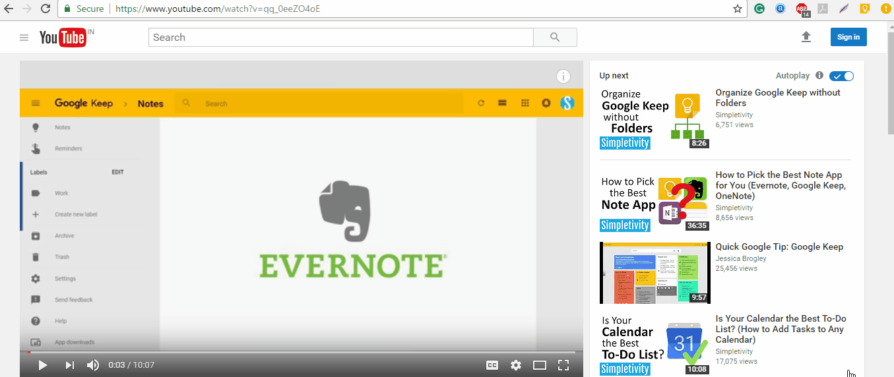Play the video

[43, 365]
